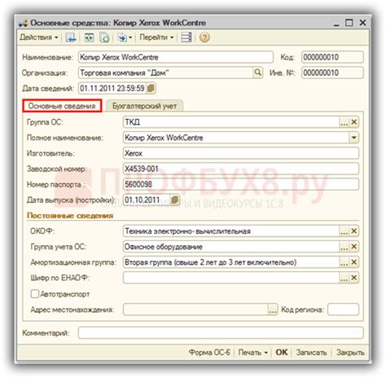This screenshot has height=378, width=386.
Task: Click the help question mark icon
Action: click(204, 37)
